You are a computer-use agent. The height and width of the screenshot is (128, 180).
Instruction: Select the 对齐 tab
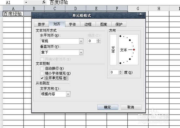(57, 24)
